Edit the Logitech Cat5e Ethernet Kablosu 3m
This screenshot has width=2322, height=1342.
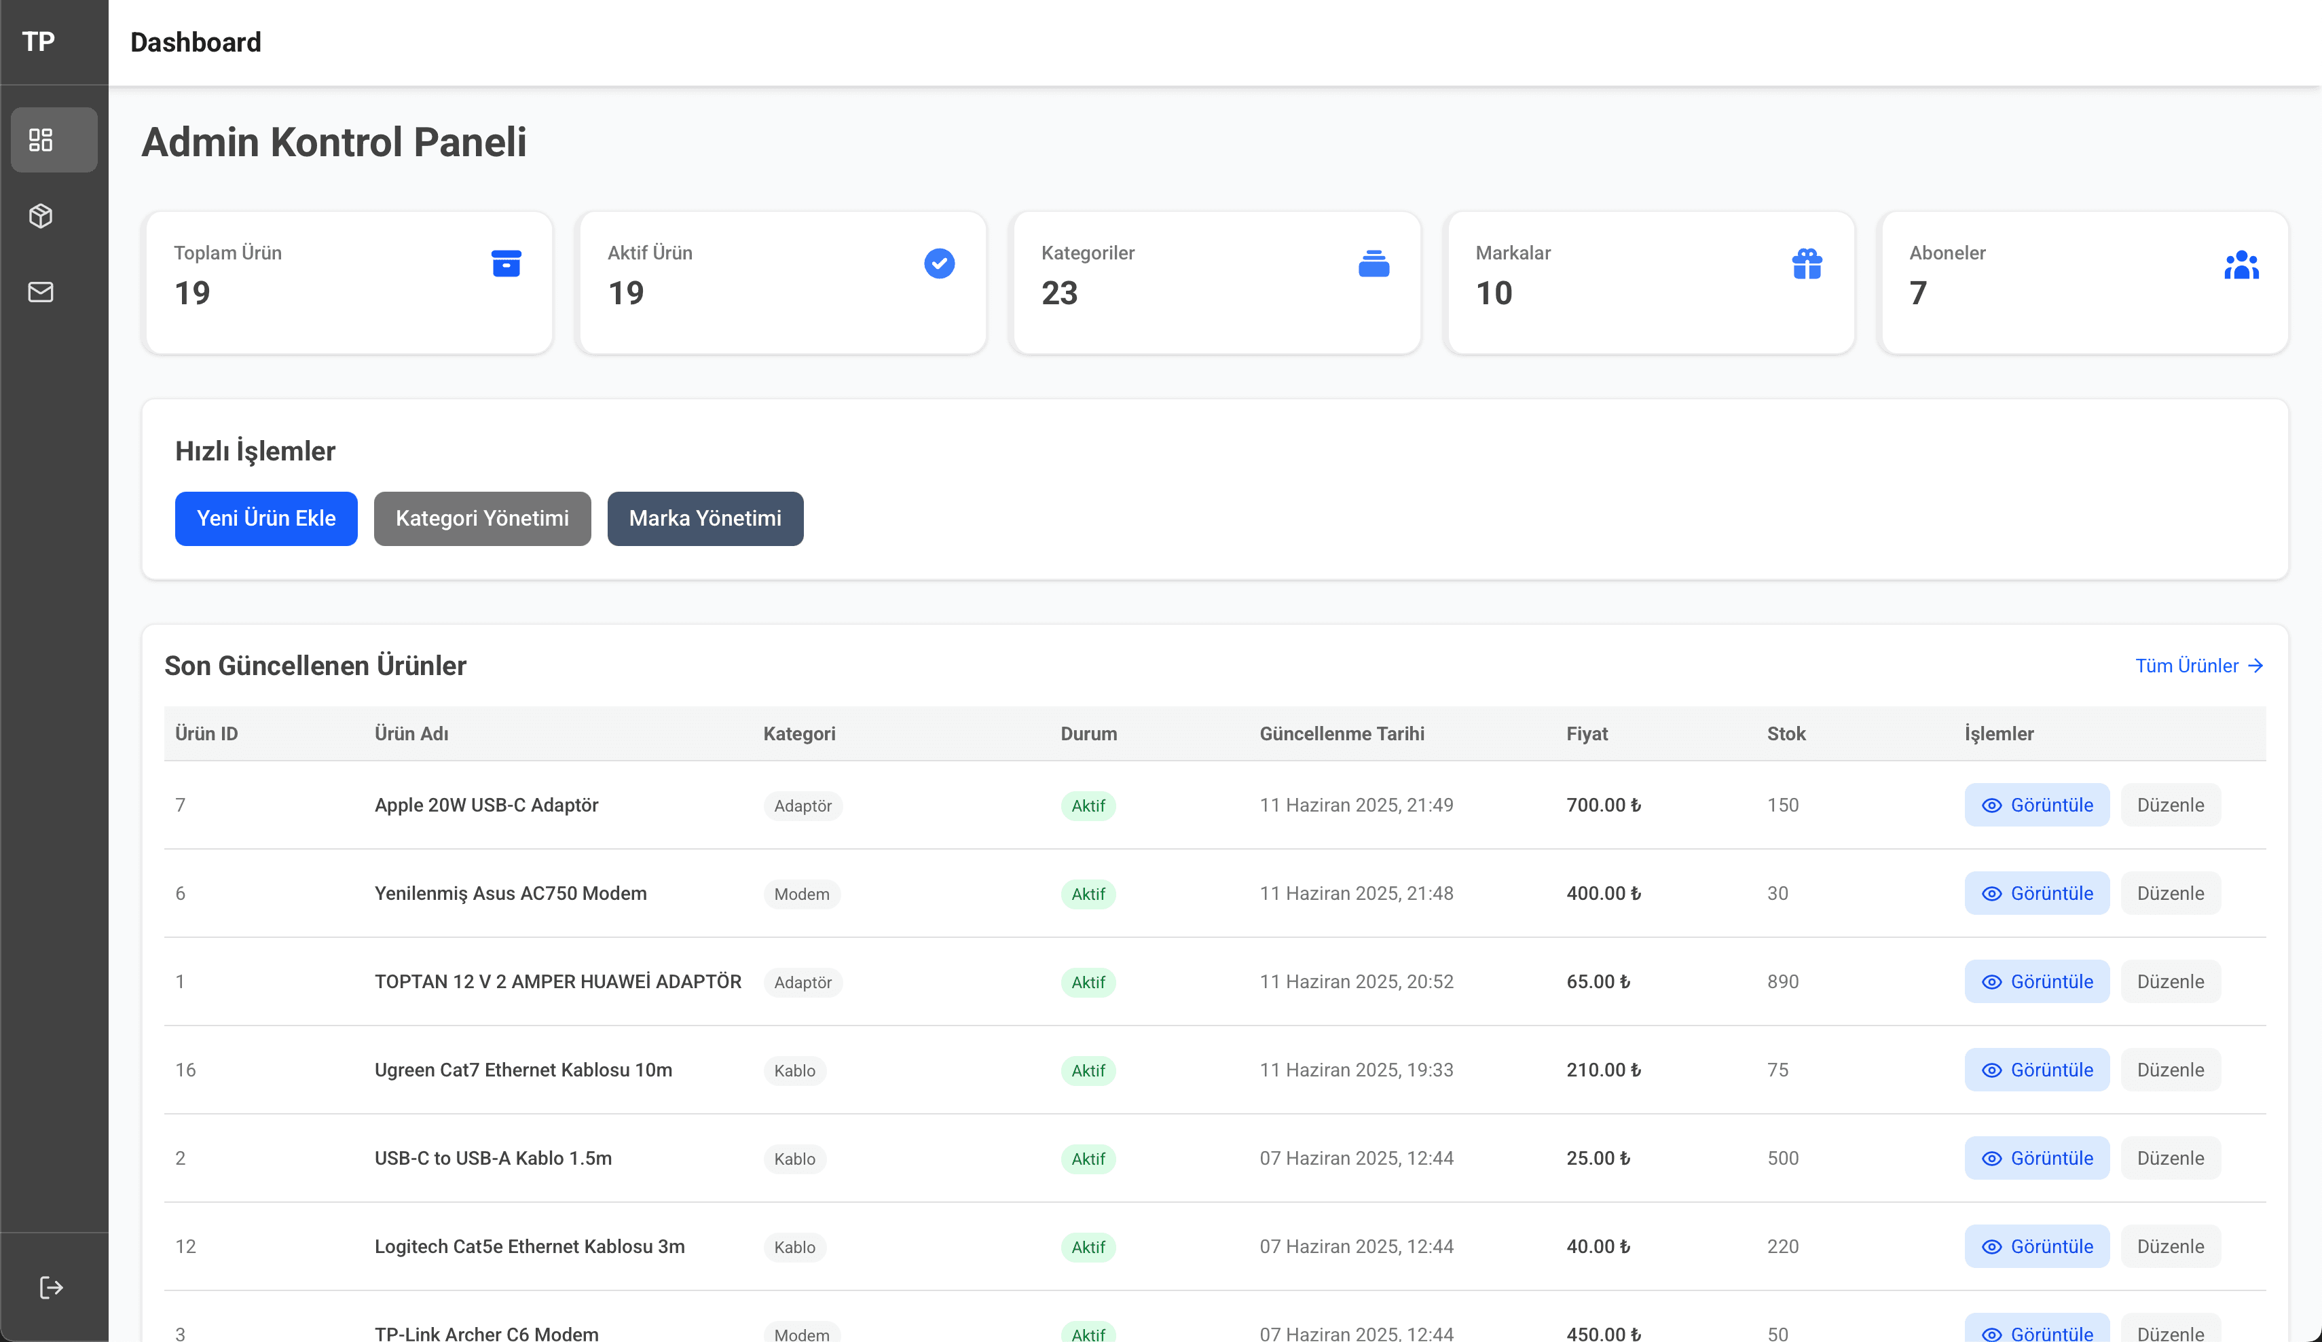point(2170,1246)
